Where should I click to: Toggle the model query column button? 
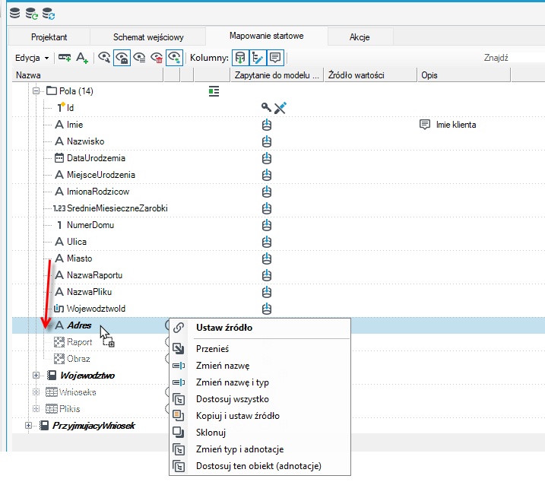coord(240,58)
